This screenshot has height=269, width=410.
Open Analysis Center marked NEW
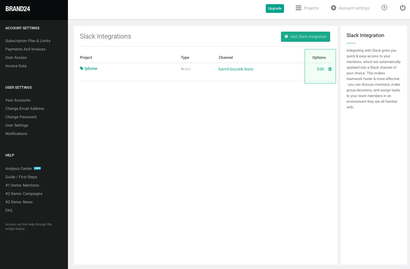(x=19, y=169)
